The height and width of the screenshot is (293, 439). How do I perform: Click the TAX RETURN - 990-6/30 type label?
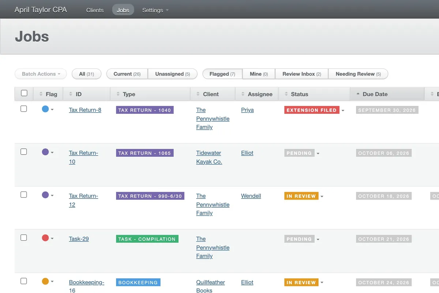click(150, 196)
